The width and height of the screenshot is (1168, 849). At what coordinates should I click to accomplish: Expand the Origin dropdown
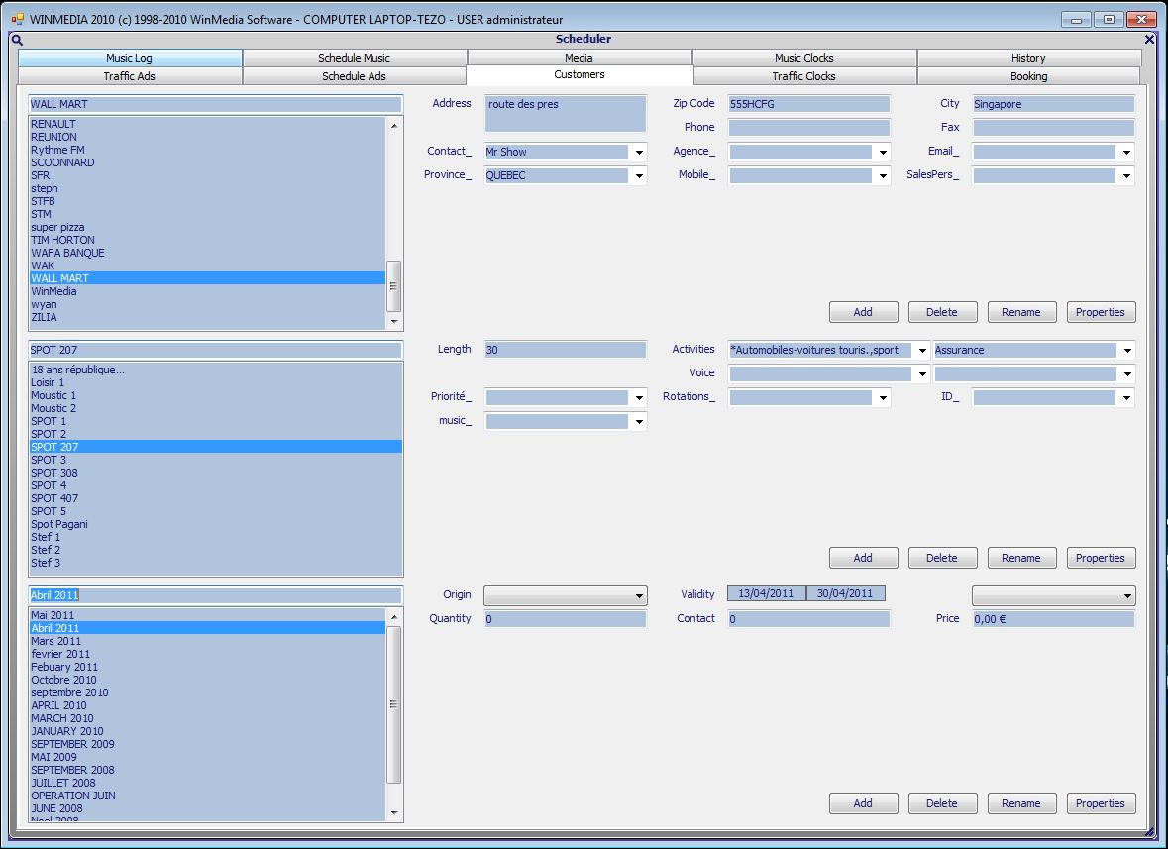[x=639, y=596]
